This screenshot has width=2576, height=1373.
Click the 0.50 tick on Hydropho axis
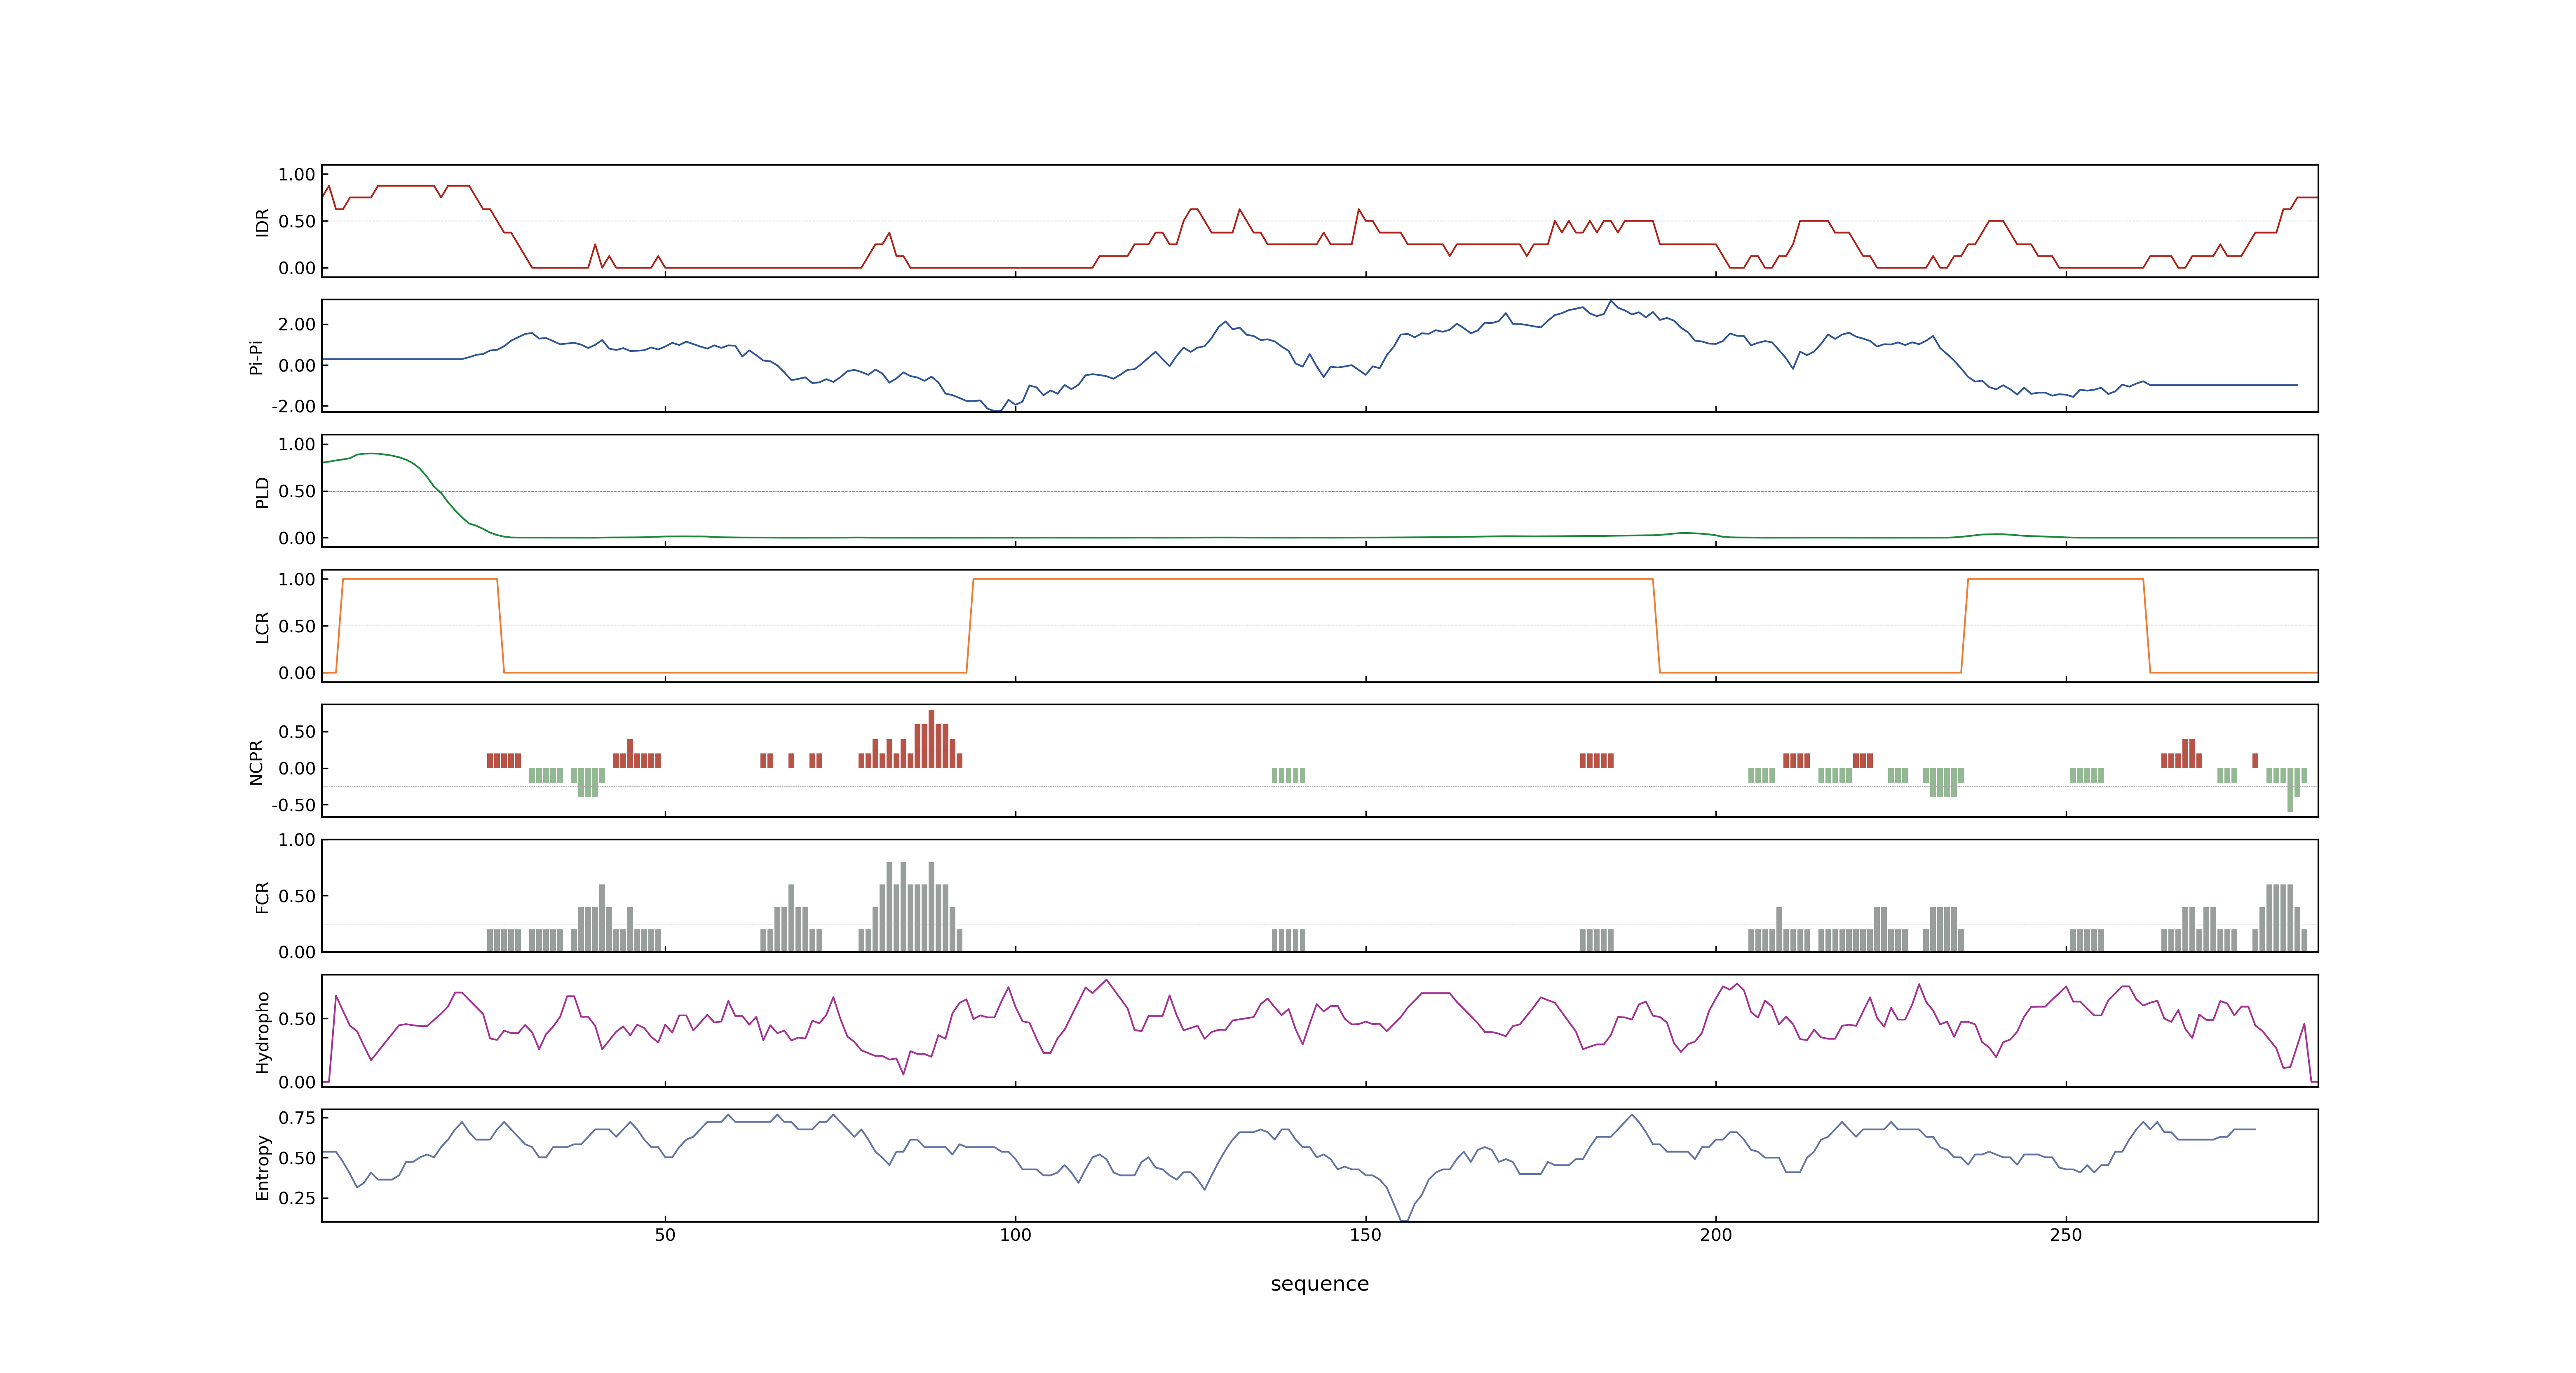(297, 1019)
